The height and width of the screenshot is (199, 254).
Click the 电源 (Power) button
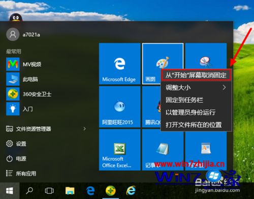16,158
